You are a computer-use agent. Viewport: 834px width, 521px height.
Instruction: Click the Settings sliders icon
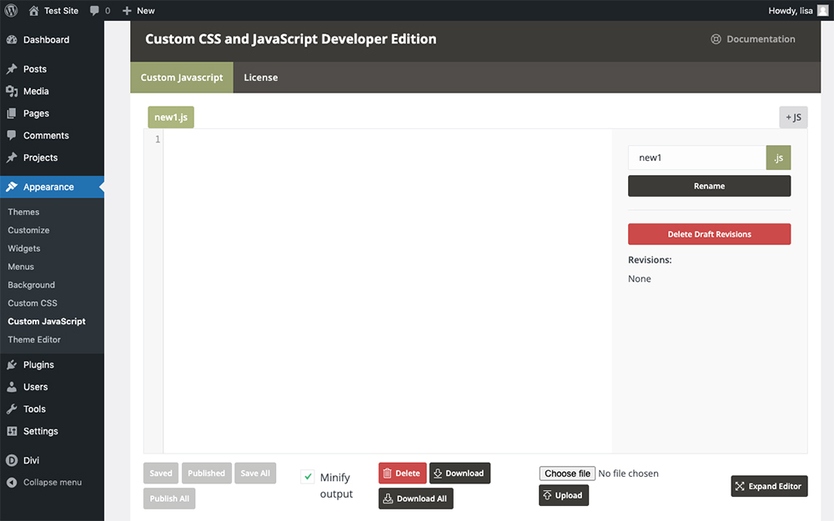click(x=12, y=431)
